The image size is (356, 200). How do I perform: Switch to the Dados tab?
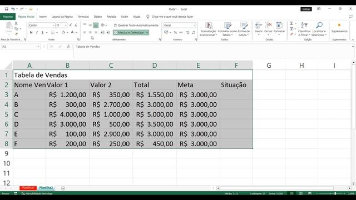pos(98,17)
